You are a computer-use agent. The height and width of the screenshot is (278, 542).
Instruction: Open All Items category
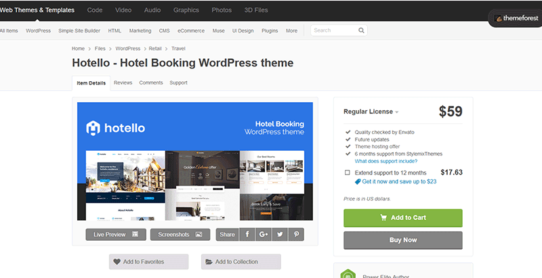pyautogui.click(x=9, y=30)
